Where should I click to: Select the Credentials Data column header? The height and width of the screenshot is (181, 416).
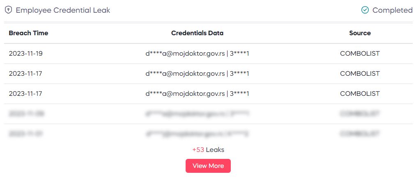197,33
